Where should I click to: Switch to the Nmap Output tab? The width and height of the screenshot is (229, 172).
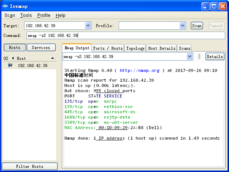coord(77,48)
